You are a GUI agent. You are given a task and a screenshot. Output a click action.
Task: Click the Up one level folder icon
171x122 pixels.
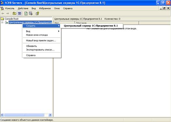[x=14, y=14]
